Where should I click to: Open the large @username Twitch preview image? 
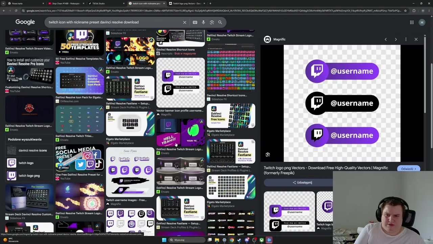[342, 103]
